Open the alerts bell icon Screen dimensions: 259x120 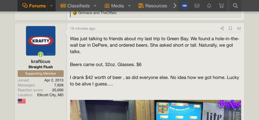coord(209,6)
